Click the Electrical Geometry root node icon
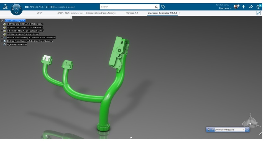Viewport: 266px width, 149px height. [x=2, y=21]
